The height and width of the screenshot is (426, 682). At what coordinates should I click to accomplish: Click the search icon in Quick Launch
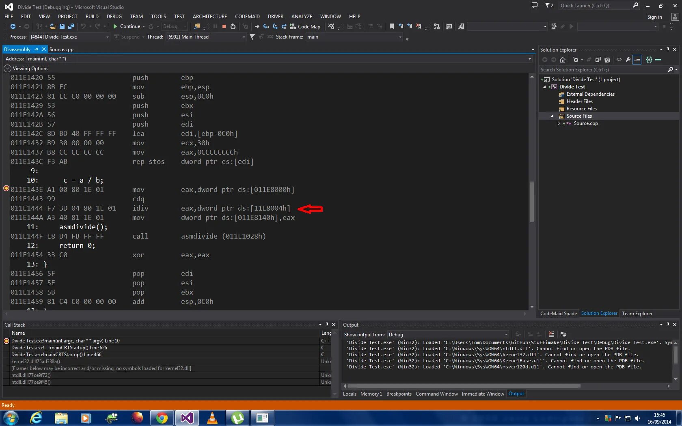(636, 5)
